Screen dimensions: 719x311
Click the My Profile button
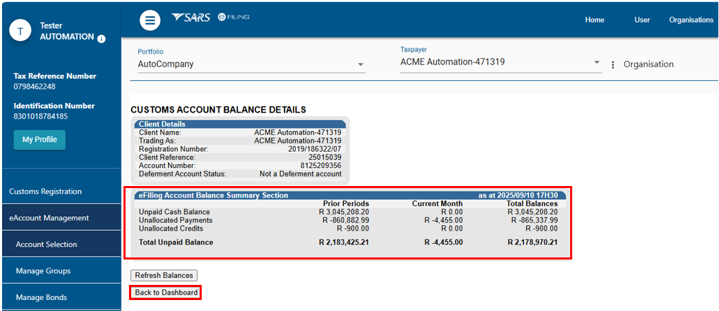[39, 139]
